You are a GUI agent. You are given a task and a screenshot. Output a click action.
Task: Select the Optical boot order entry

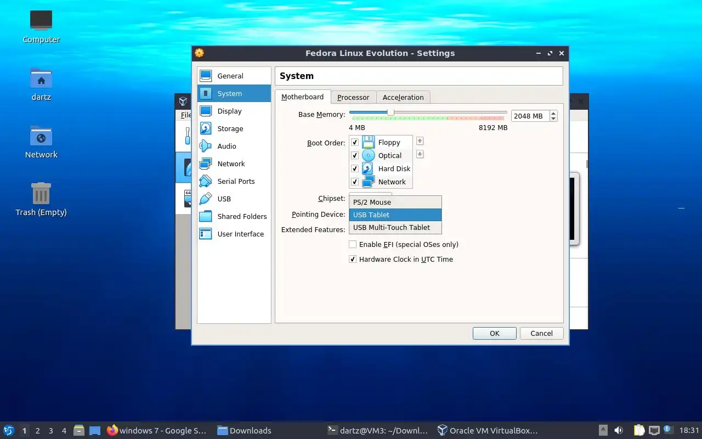pyautogui.click(x=381, y=155)
